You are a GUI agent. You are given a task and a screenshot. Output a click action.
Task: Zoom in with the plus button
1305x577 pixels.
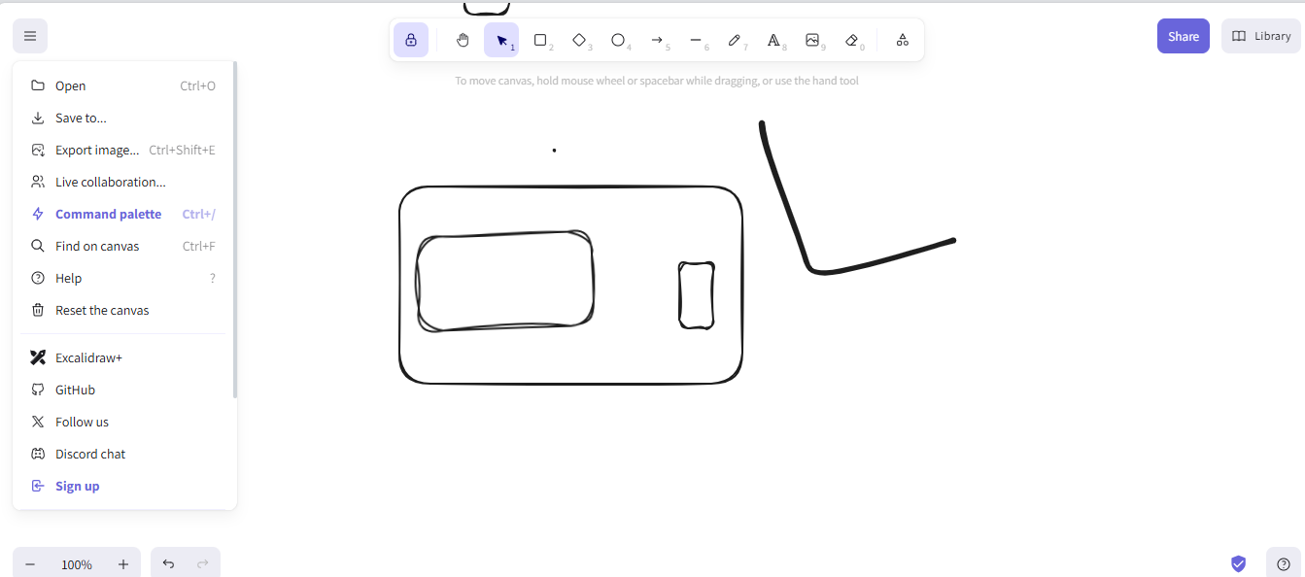(x=123, y=564)
